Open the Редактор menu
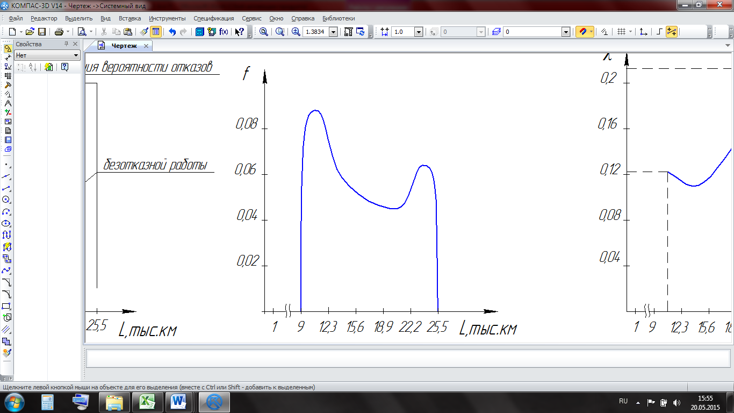The height and width of the screenshot is (413, 734). point(44,18)
